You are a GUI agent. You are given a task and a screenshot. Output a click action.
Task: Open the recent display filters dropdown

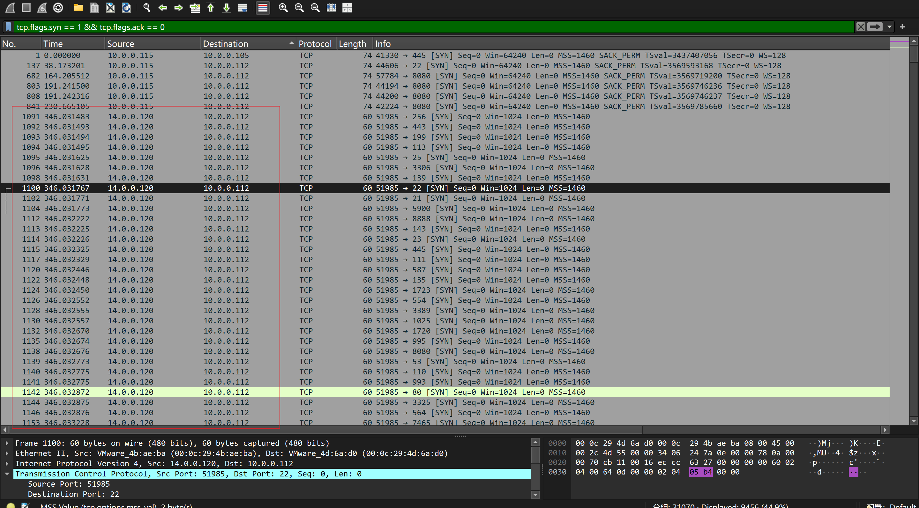(889, 27)
